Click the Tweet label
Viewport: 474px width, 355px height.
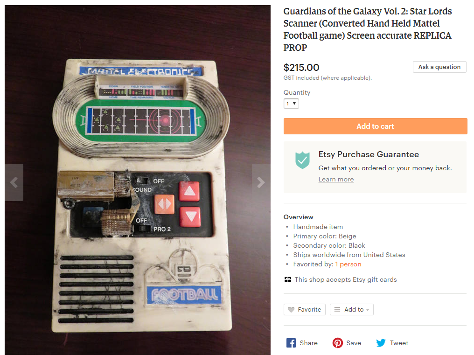click(x=399, y=343)
